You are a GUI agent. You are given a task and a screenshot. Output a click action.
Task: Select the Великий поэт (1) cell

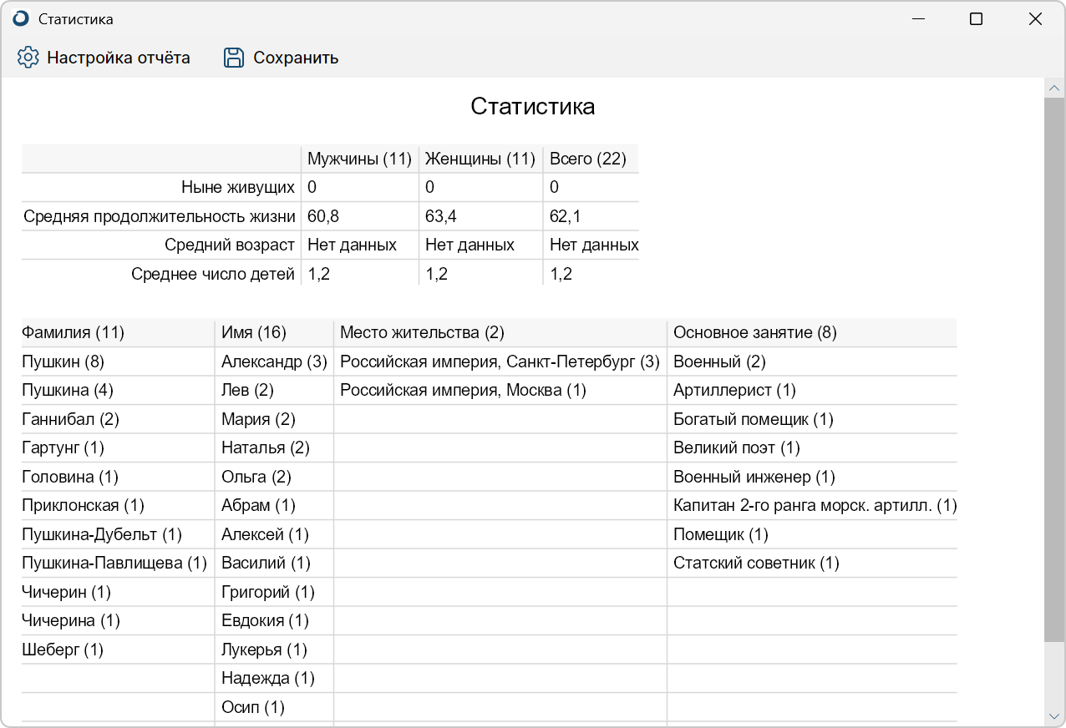pyautogui.click(x=812, y=447)
